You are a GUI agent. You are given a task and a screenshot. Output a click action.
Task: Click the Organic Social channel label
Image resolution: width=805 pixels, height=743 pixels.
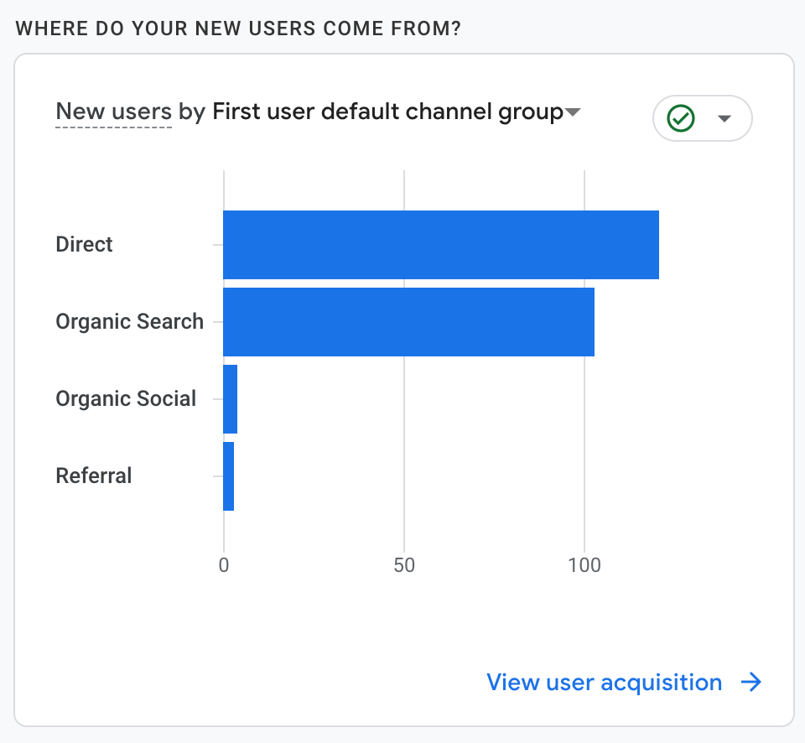click(126, 399)
